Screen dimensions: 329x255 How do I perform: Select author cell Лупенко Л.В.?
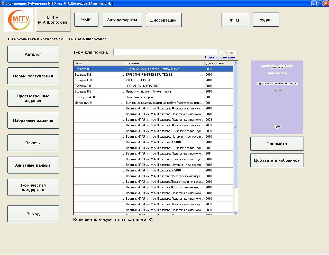[x=99, y=86]
